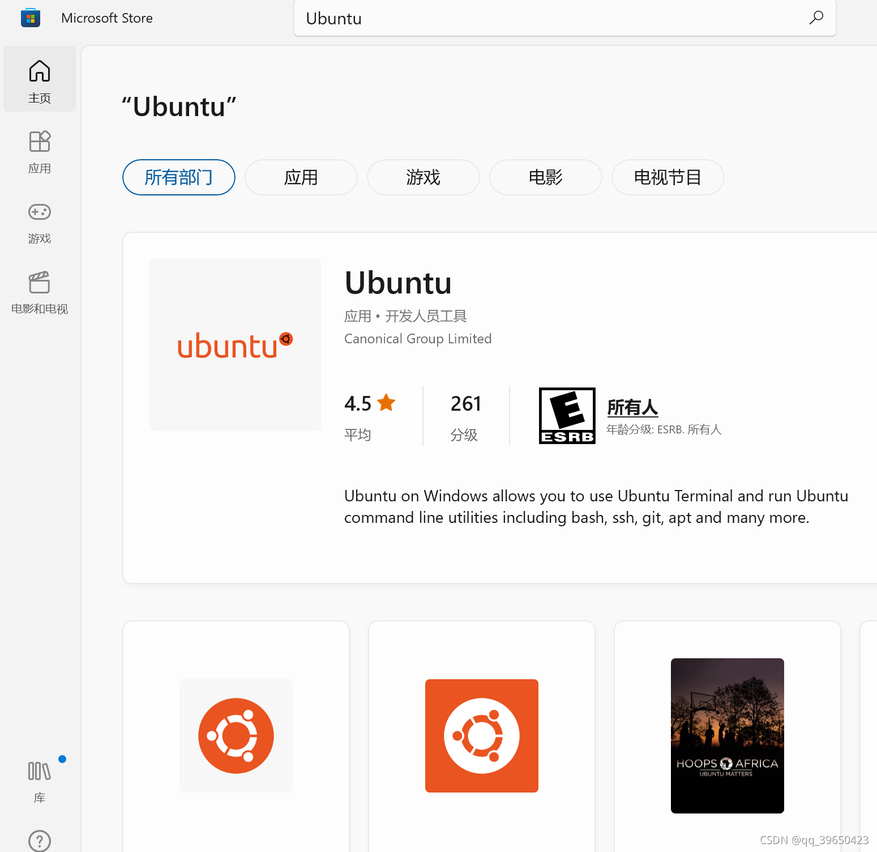The image size is (877, 852).
Task: Open the 应用 apps sidebar item
Action: (x=40, y=152)
